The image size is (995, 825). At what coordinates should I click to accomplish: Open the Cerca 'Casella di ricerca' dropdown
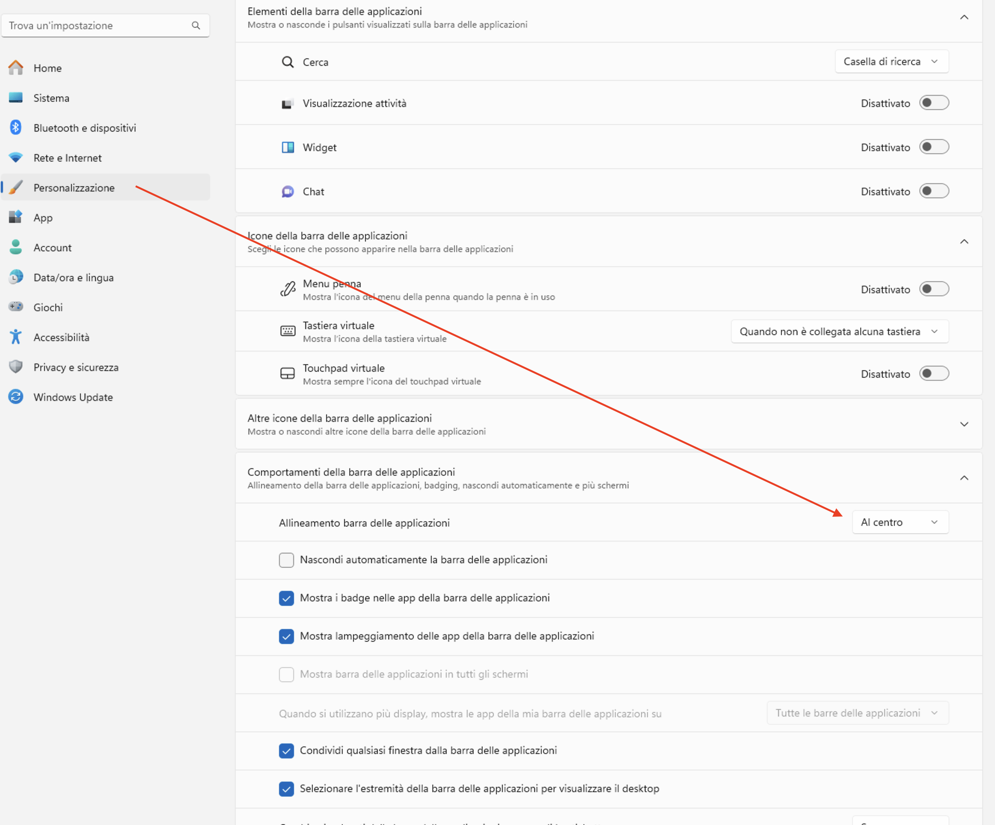(891, 62)
